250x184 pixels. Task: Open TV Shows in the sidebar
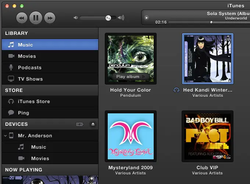pos(50,79)
